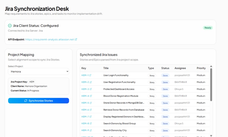Open HEM-6 external link icon

pyautogui.click(x=91, y=110)
